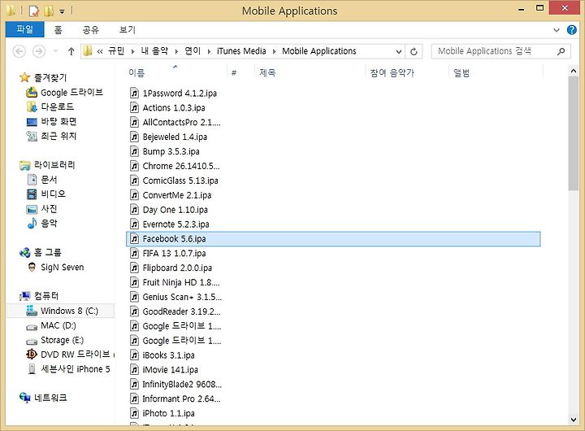Click the 라이브러리 header
Viewport: 585px width, 431px height.
click(x=47, y=165)
